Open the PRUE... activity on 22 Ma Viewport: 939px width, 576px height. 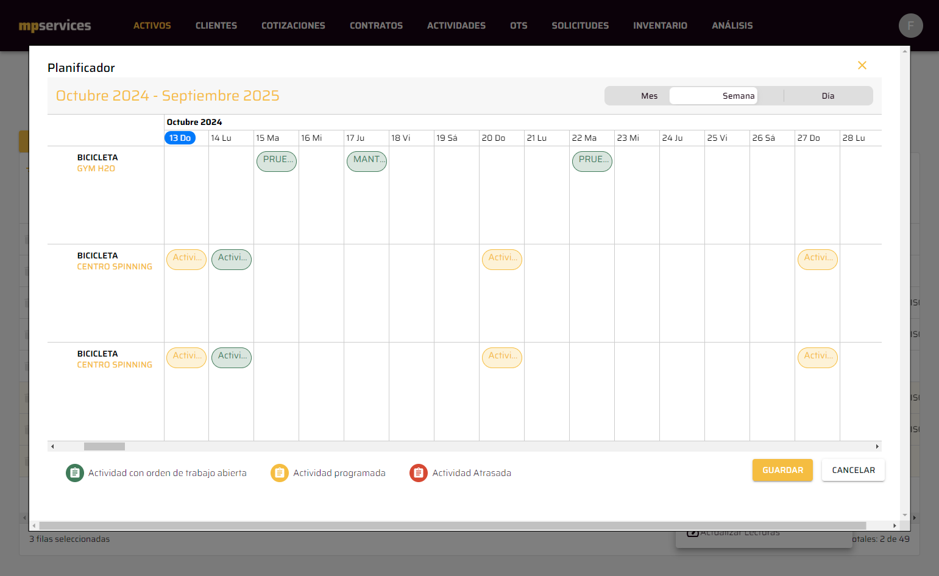point(592,161)
